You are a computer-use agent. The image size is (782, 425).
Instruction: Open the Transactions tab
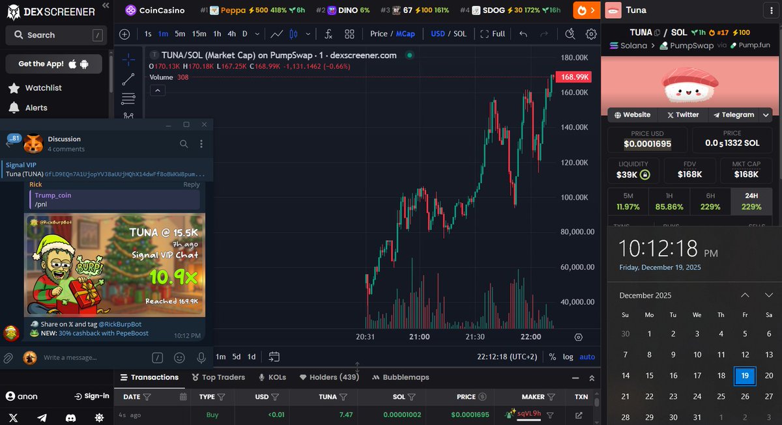point(150,377)
